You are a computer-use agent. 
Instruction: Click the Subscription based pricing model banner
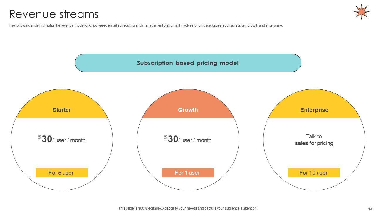click(x=188, y=63)
